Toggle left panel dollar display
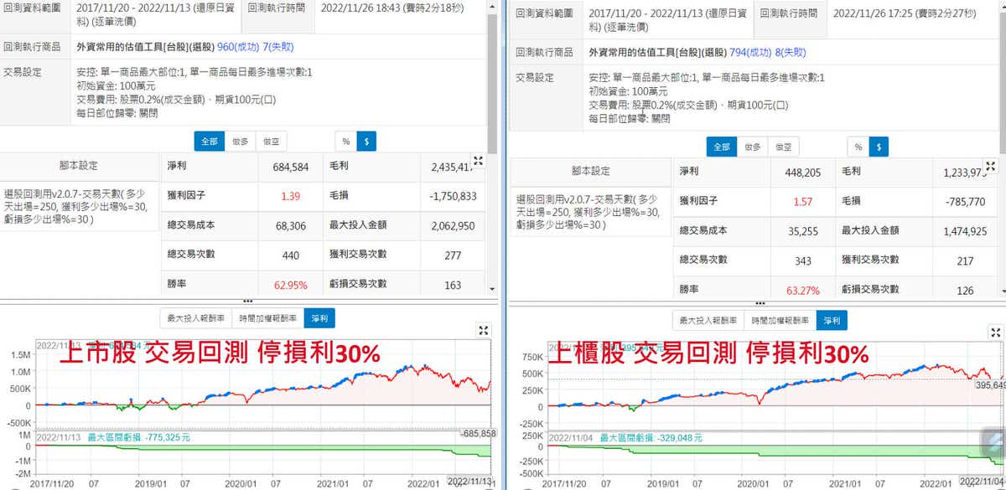Image resolution: width=1006 pixels, height=490 pixels. point(366,142)
